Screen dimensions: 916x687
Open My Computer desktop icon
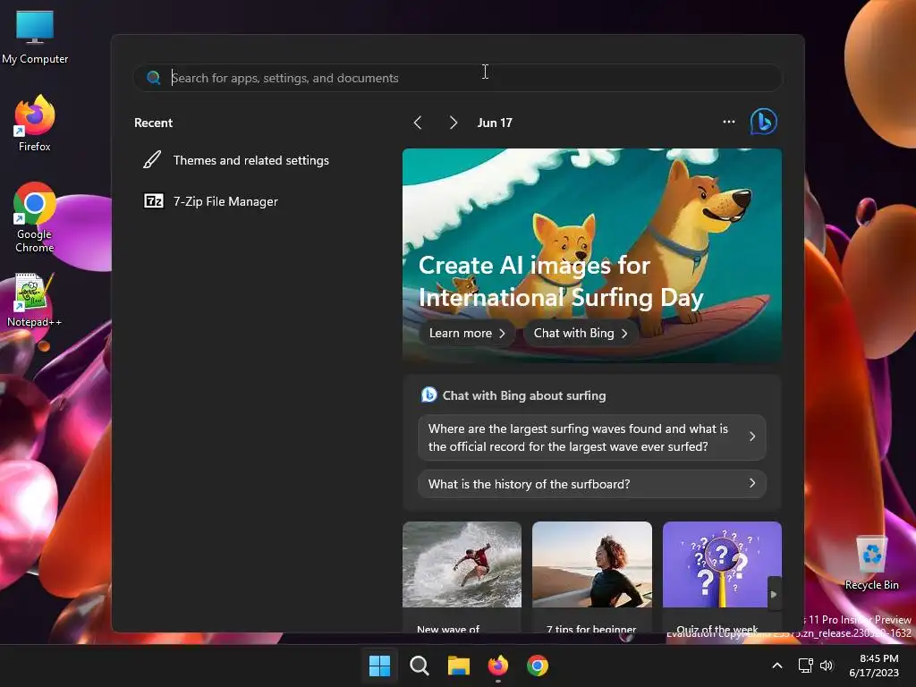tap(35, 38)
